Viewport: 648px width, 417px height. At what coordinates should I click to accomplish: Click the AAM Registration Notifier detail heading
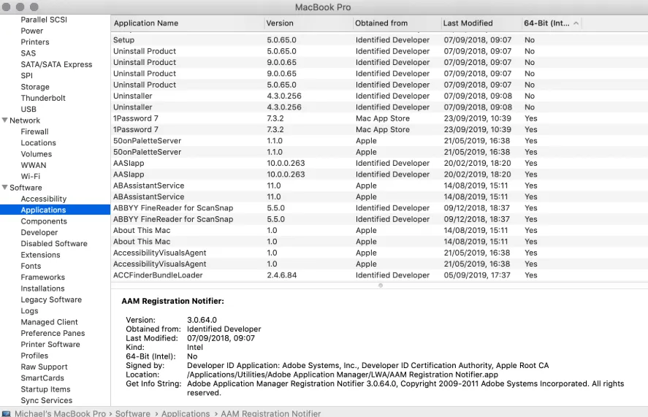[x=172, y=301]
